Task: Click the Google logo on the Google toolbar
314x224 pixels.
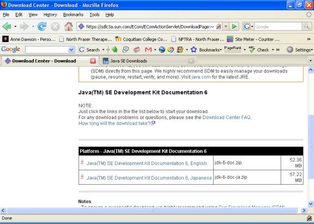Action: 10,49
